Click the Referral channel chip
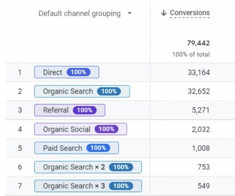 point(70,110)
